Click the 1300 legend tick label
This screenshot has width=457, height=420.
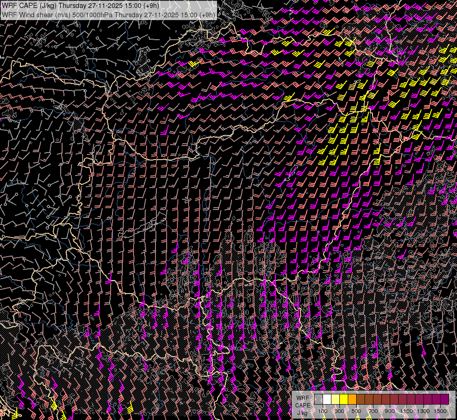click(x=423, y=411)
